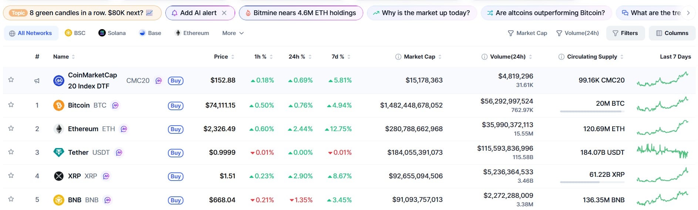698x210 pixels.
Task: Click the Market Cap info icon
Action: pyautogui.click(x=398, y=57)
